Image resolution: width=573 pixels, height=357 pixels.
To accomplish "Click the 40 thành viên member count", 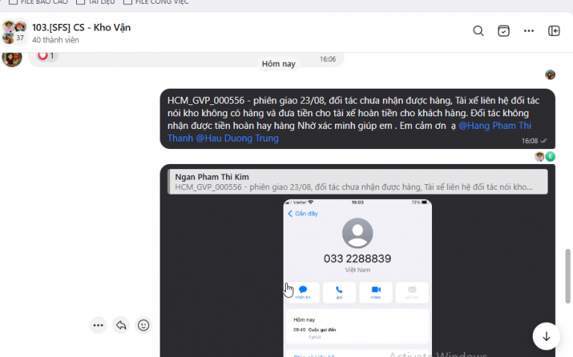I will [55, 40].
